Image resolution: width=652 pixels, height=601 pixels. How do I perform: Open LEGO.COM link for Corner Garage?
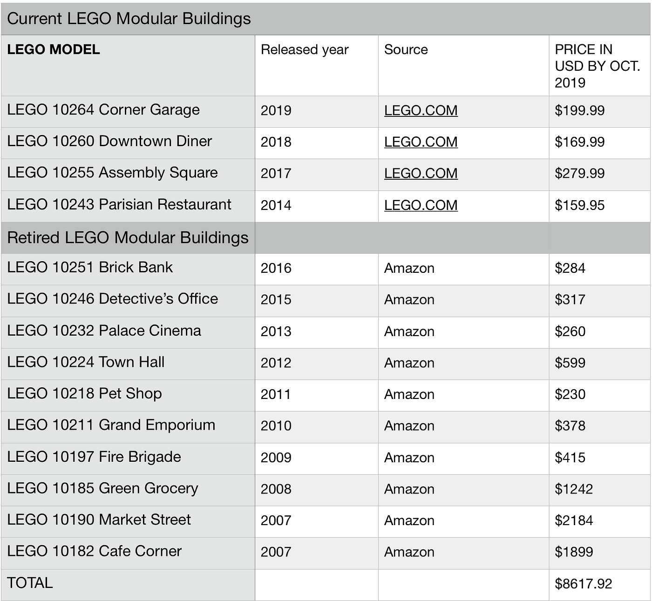pyautogui.click(x=421, y=110)
